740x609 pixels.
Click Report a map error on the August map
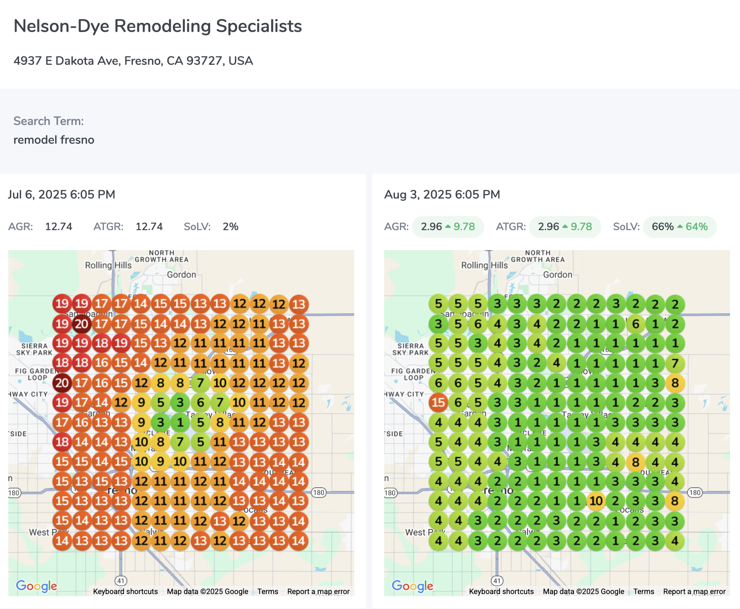coord(694,592)
